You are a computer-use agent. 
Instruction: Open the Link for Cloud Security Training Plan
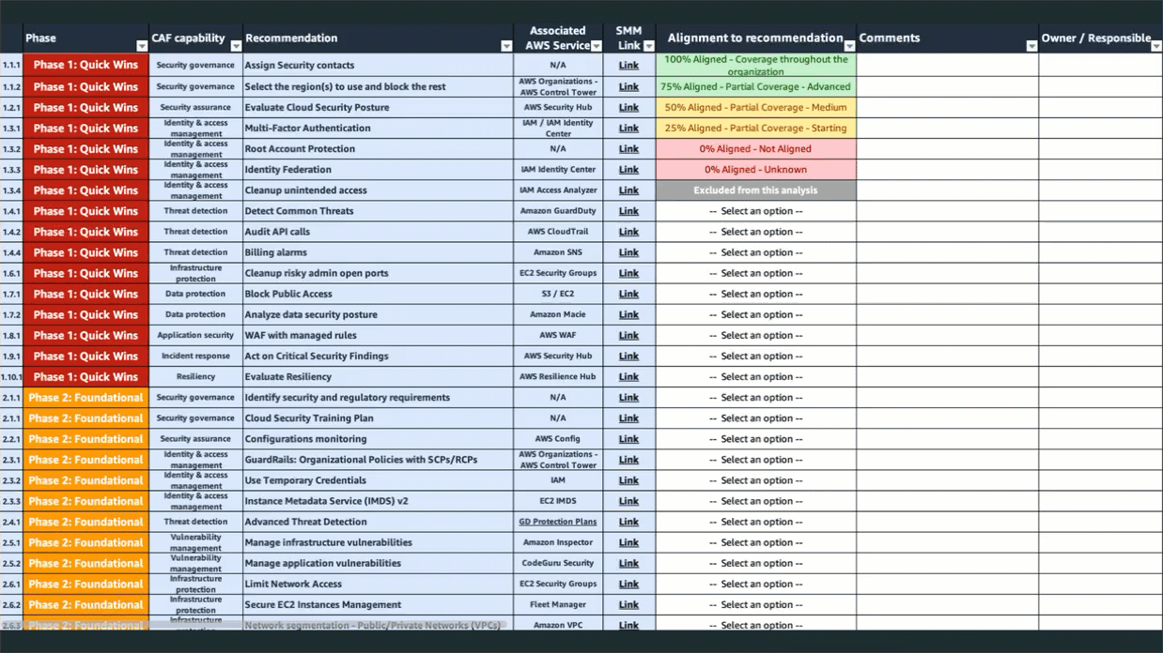pos(628,418)
